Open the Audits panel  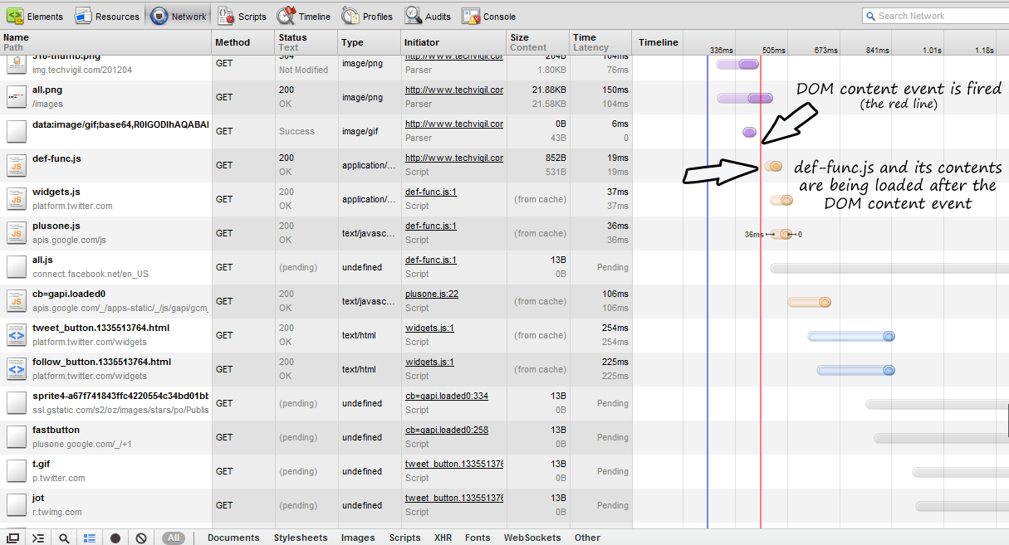tap(429, 16)
